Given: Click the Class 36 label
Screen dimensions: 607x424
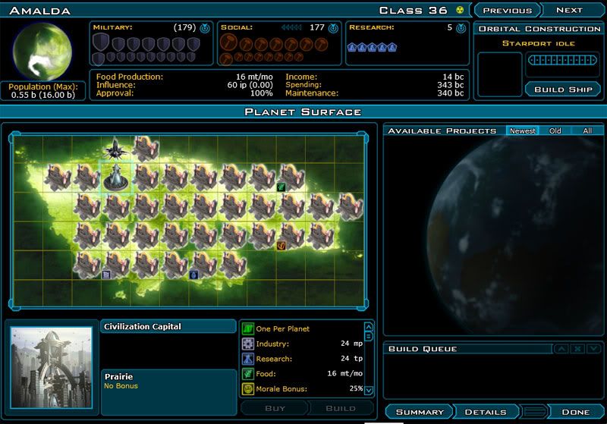Looking at the screenshot, I should 413,10.
